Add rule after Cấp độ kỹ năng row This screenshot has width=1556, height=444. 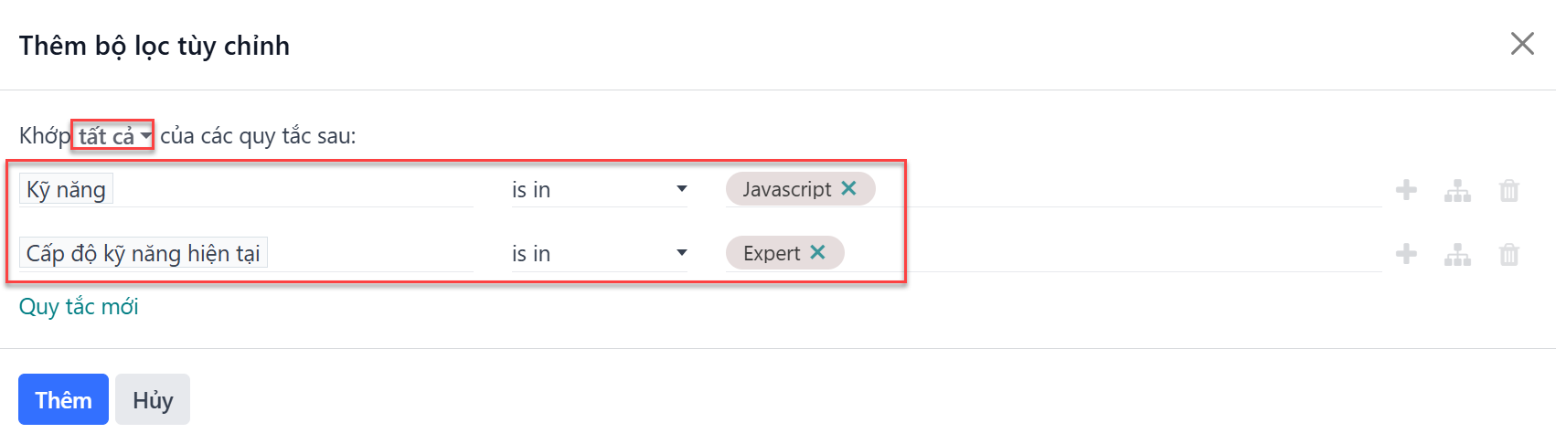point(1406,254)
